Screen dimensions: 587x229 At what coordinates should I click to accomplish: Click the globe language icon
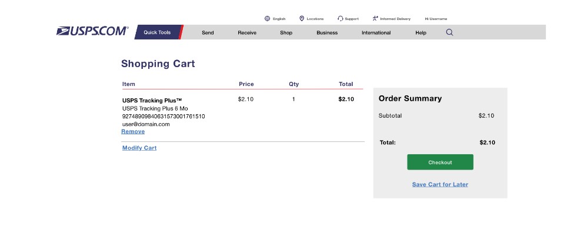[x=267, y=18]
